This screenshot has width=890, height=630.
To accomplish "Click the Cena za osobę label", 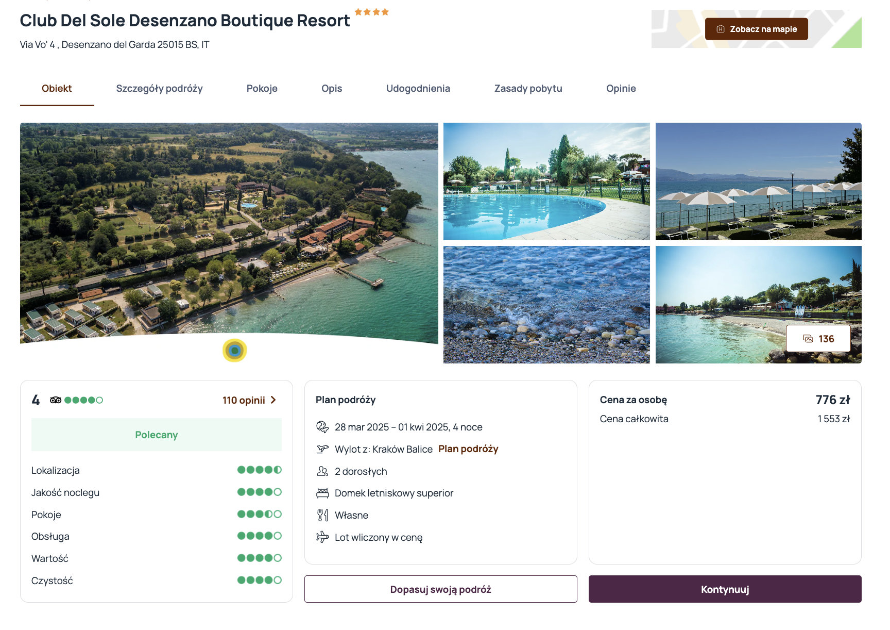I will (634, 400).
